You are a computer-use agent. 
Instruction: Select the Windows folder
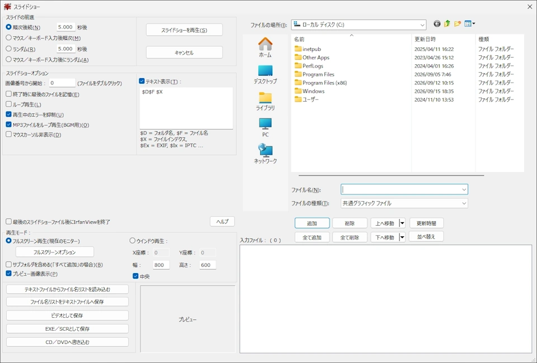point(309,91)
